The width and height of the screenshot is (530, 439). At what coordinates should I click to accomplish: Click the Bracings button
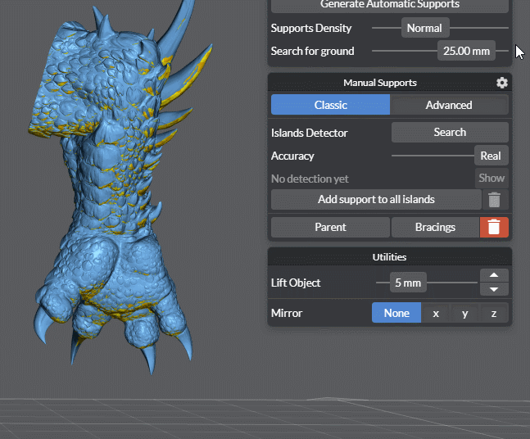(435, 227)
